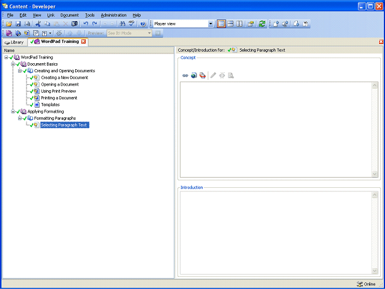Click inside the Introduction text area

tap(277, 233)
